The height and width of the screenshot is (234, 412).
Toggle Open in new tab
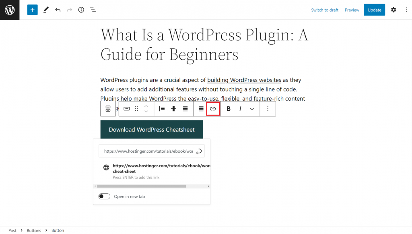104,196
